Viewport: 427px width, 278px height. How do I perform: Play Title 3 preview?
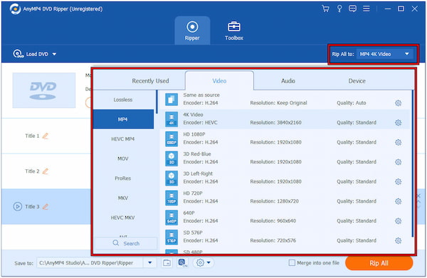point(17,206)
